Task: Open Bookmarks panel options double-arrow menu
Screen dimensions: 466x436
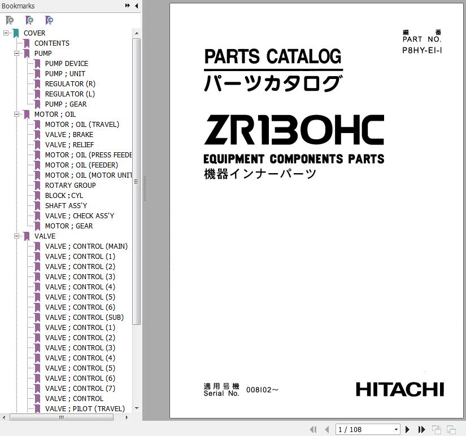Action: (x=128, y=6)
